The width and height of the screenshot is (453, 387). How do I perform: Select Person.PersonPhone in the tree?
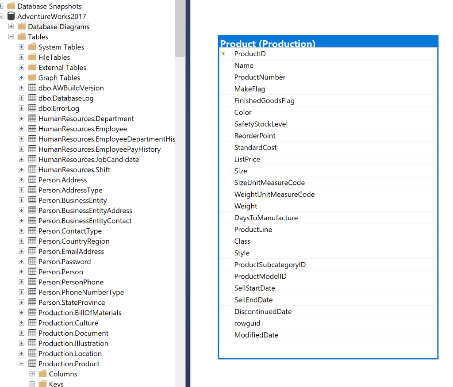pyautogui.click(x=71, y=282)
